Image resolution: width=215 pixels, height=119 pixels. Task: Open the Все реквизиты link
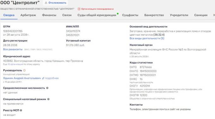[x=13, y=49]
